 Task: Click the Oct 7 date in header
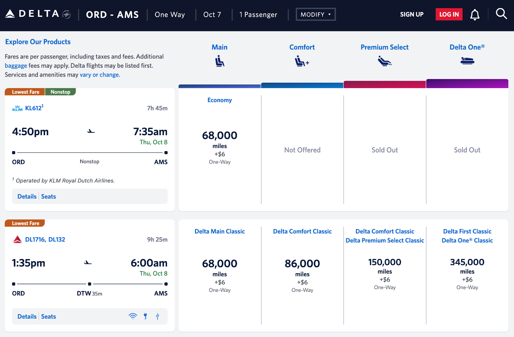point(212,14)
